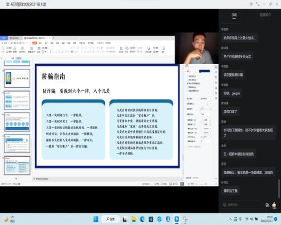The width and height of the screenshot is (281, 225).
Task: Click the notes area below the slide
Action: click(108, 179)
